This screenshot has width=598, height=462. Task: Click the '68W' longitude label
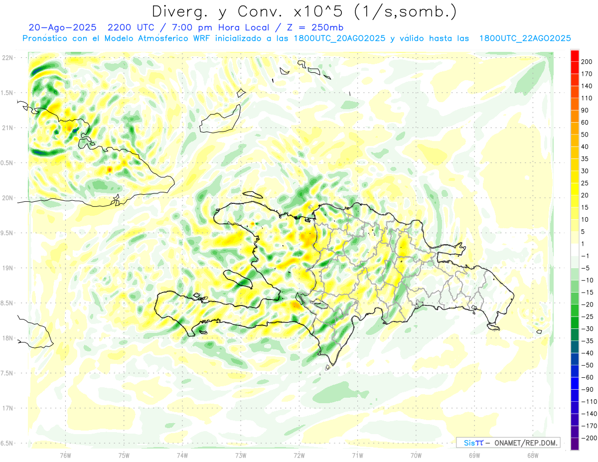(x=533, y=455)
